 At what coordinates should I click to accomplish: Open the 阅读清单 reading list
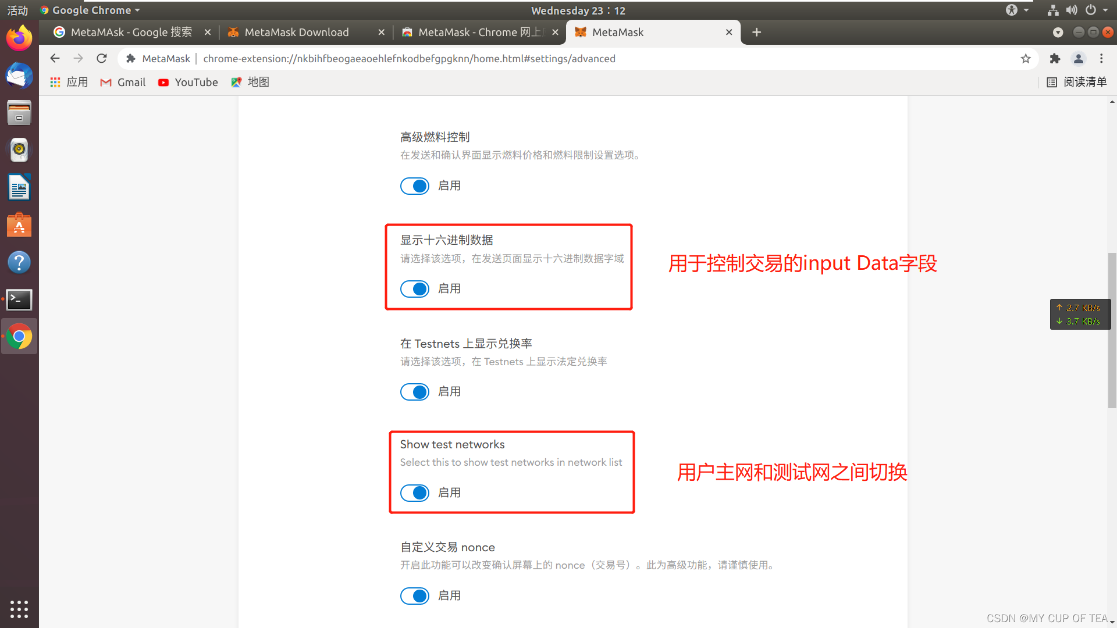[x=1077, y=83]
